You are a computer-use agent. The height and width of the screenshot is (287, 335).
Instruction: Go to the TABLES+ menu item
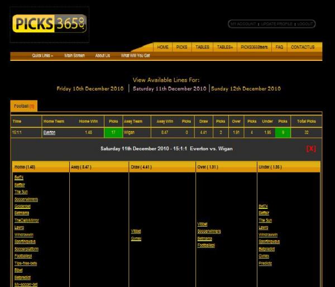(224, 47)
